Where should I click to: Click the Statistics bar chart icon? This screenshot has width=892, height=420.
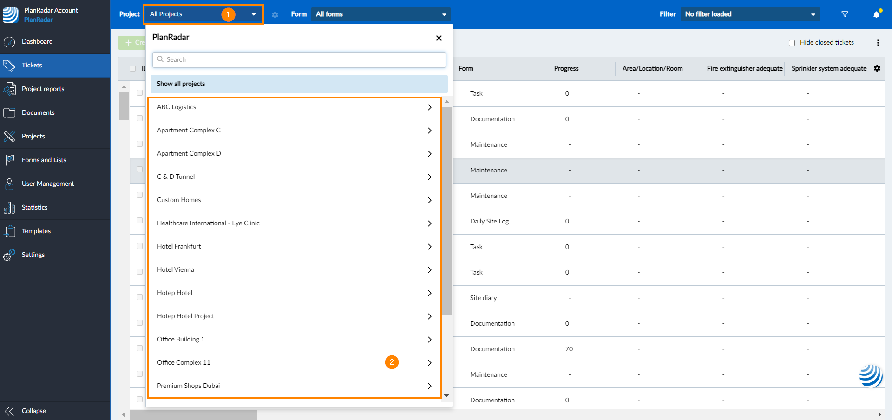click(x=9, y=208)
